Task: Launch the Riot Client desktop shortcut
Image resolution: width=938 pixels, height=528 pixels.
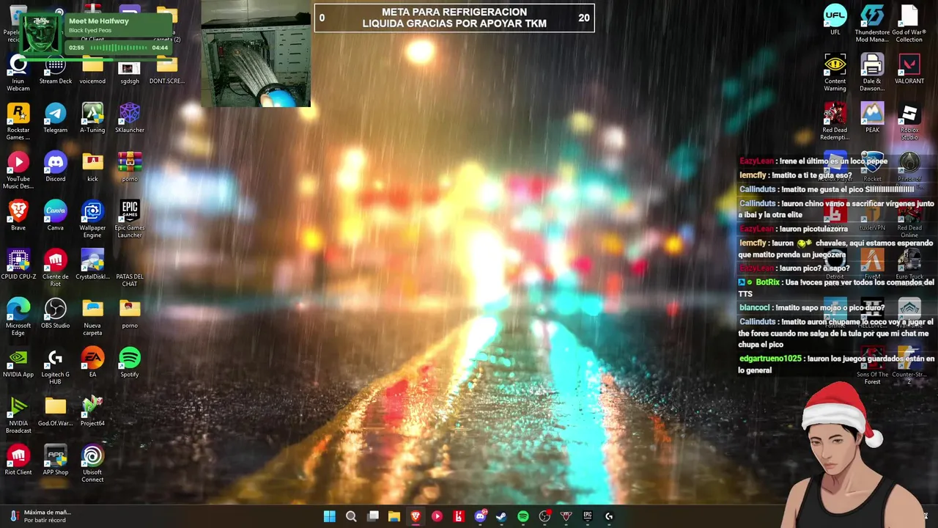Action: click(18, 461)
